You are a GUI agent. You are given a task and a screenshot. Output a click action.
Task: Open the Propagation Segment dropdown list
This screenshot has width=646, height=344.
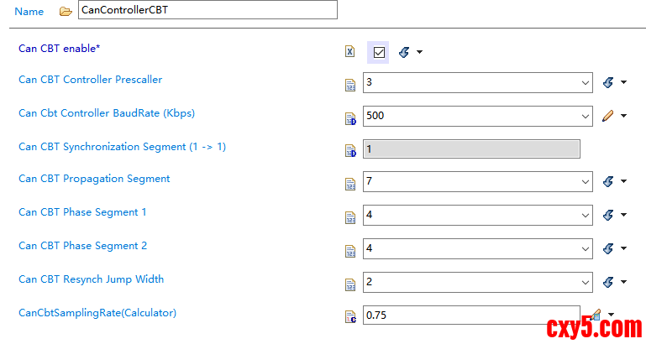[586, 182]
